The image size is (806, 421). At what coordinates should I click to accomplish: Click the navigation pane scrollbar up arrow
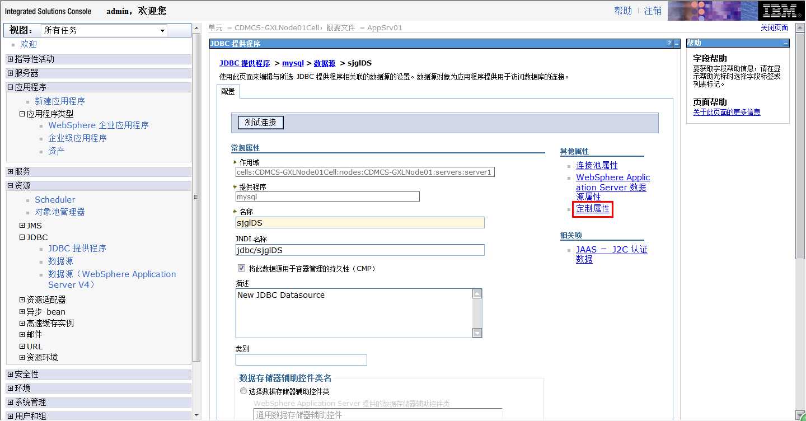coord(196,27)
